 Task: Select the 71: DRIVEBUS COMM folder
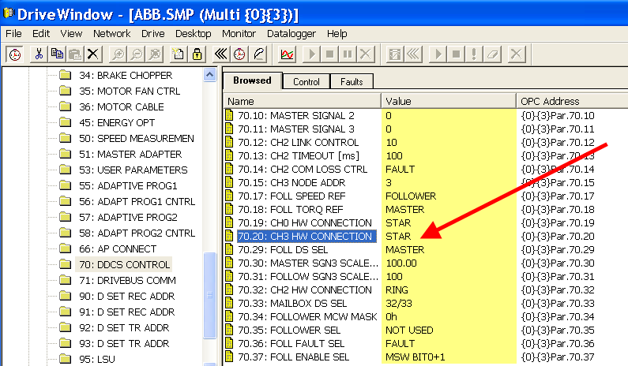127,280
